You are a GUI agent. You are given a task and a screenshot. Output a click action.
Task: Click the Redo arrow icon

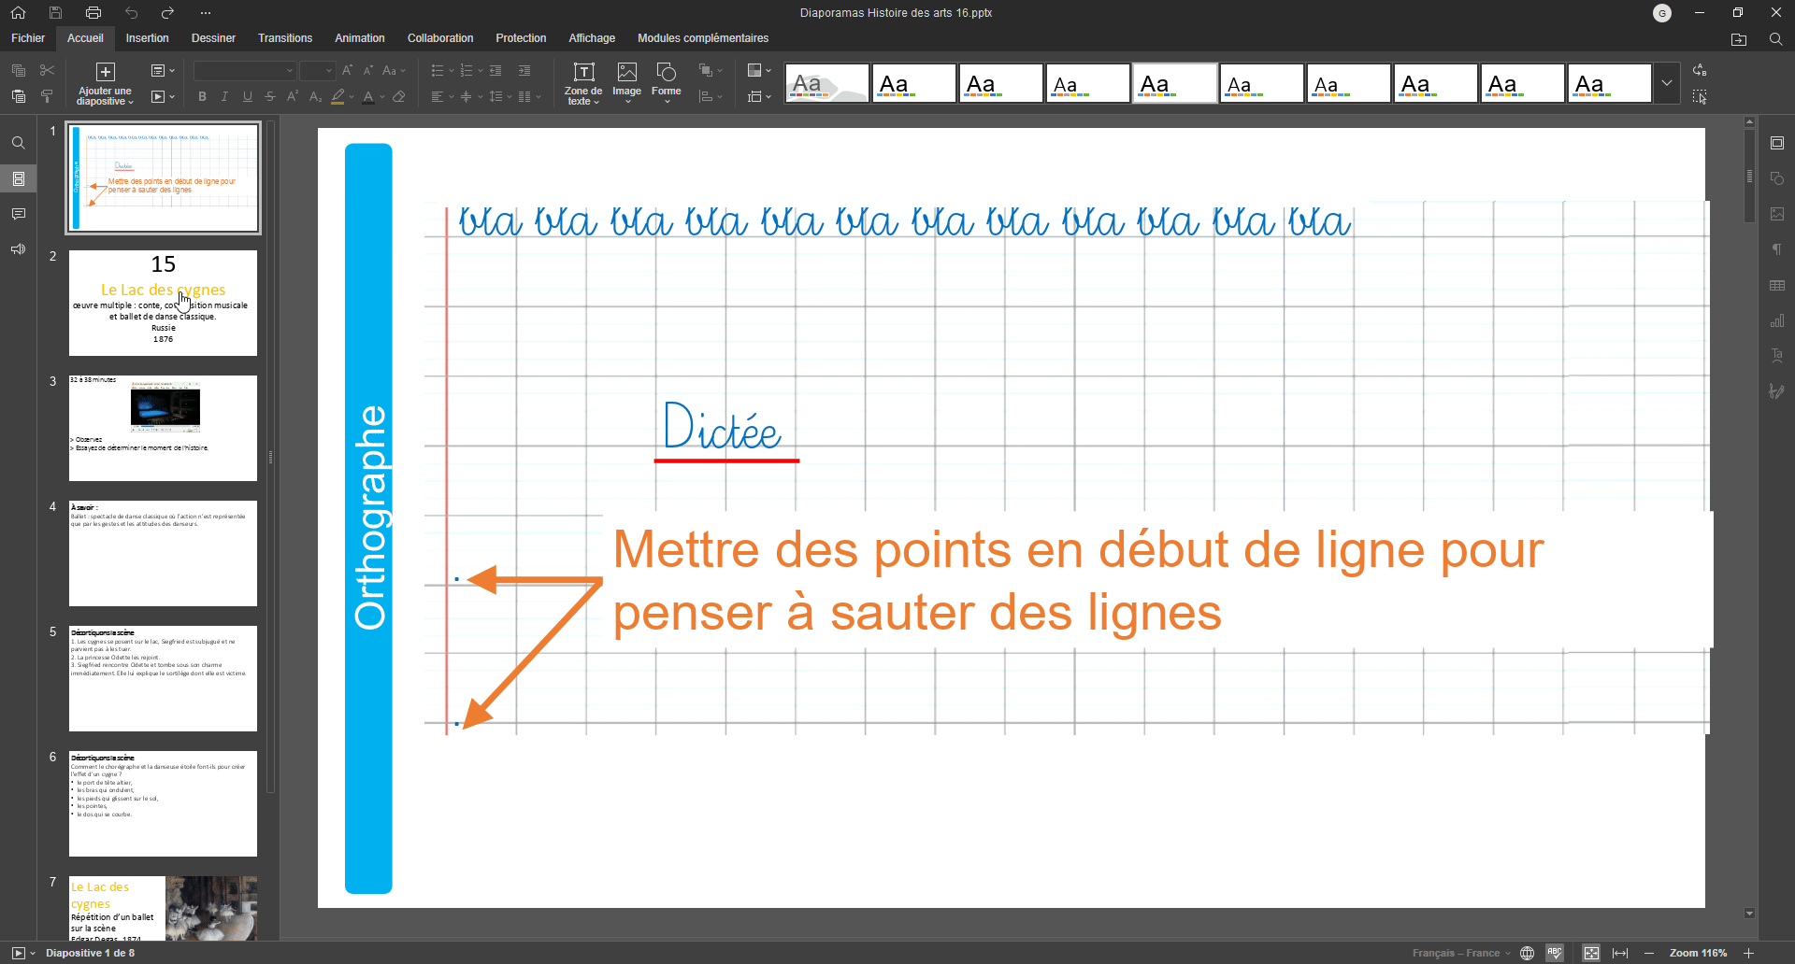click(168, 12)
